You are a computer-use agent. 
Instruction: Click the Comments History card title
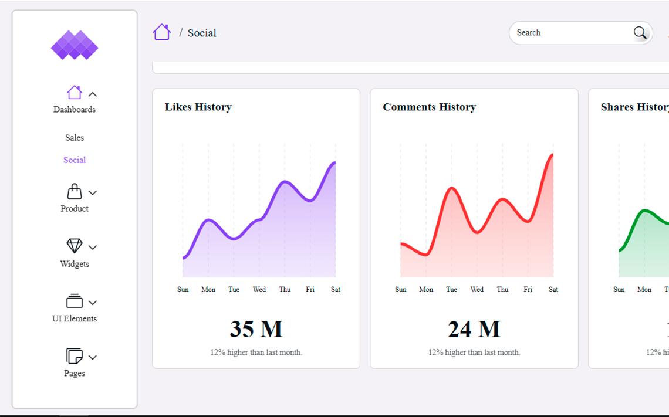tap(429, 107)
